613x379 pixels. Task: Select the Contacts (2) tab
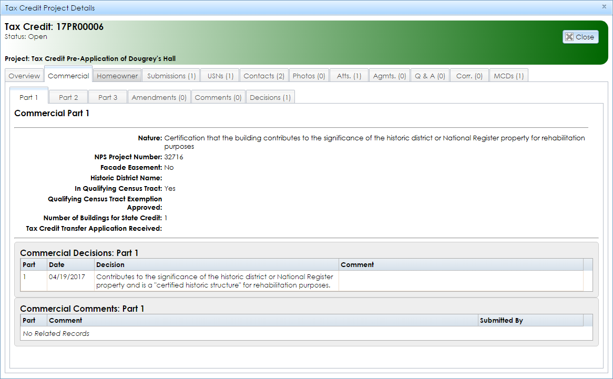(263, 75)
